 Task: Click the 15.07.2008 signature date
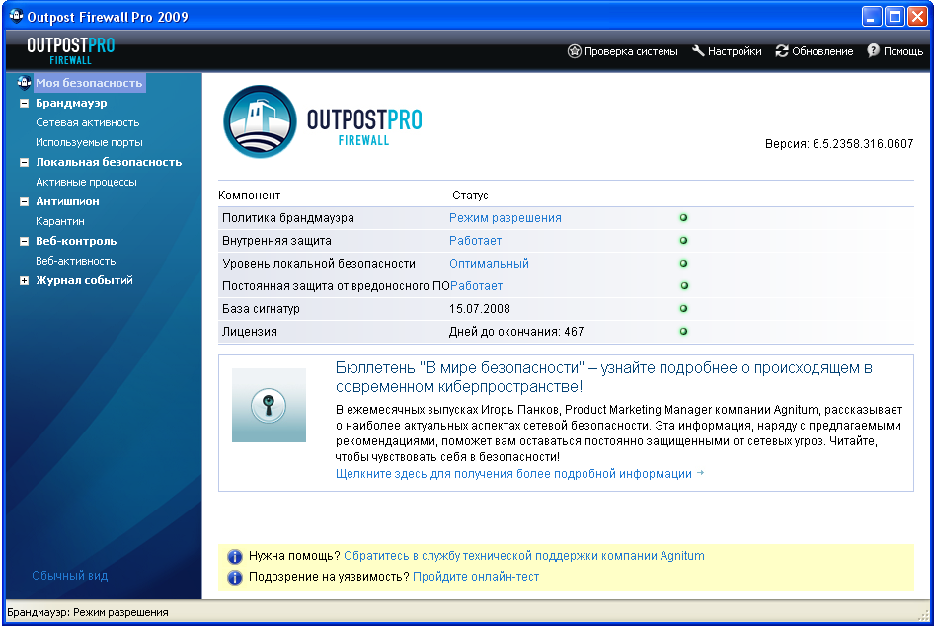point(480,308)
